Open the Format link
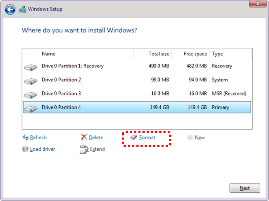 147,137
